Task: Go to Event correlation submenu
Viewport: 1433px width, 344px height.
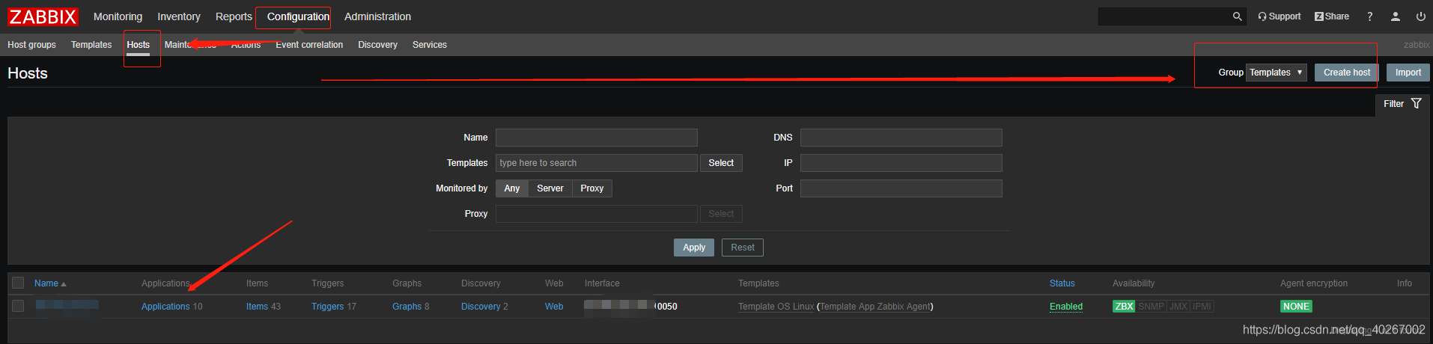Action: pyautogui.click(x=309, y=45)
